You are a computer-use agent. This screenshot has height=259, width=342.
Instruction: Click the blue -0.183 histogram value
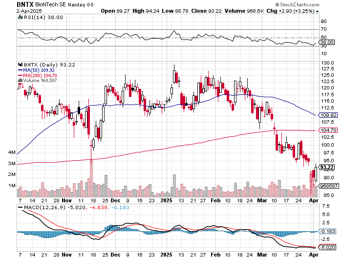(x=120, y=208)
